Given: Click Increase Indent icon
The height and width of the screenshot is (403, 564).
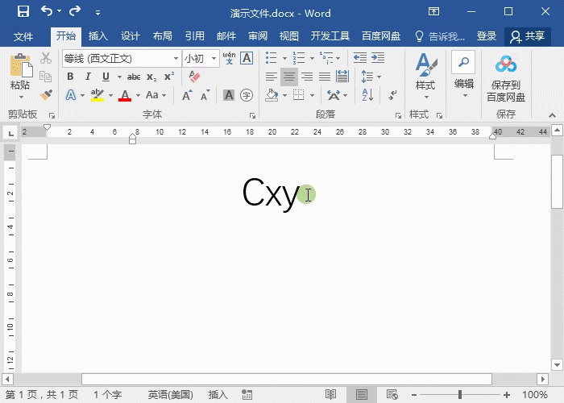Looking at the screenshot, I should click(x=378, y=57).
